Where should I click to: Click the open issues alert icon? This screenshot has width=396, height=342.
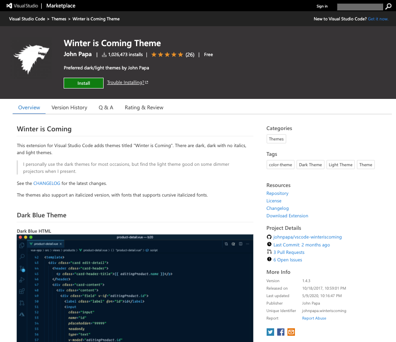pos(269,259)
